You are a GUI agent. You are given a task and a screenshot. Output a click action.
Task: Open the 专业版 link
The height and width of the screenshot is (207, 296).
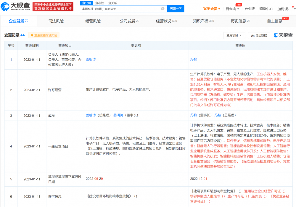pyautogui.click(x=250, y=9)
